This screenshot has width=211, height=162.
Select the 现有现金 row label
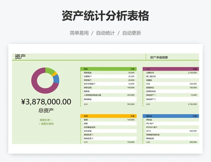click(88, 73)
